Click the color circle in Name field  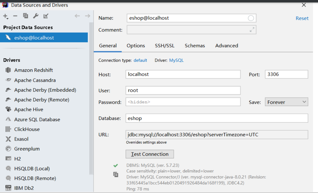point(251,18)
